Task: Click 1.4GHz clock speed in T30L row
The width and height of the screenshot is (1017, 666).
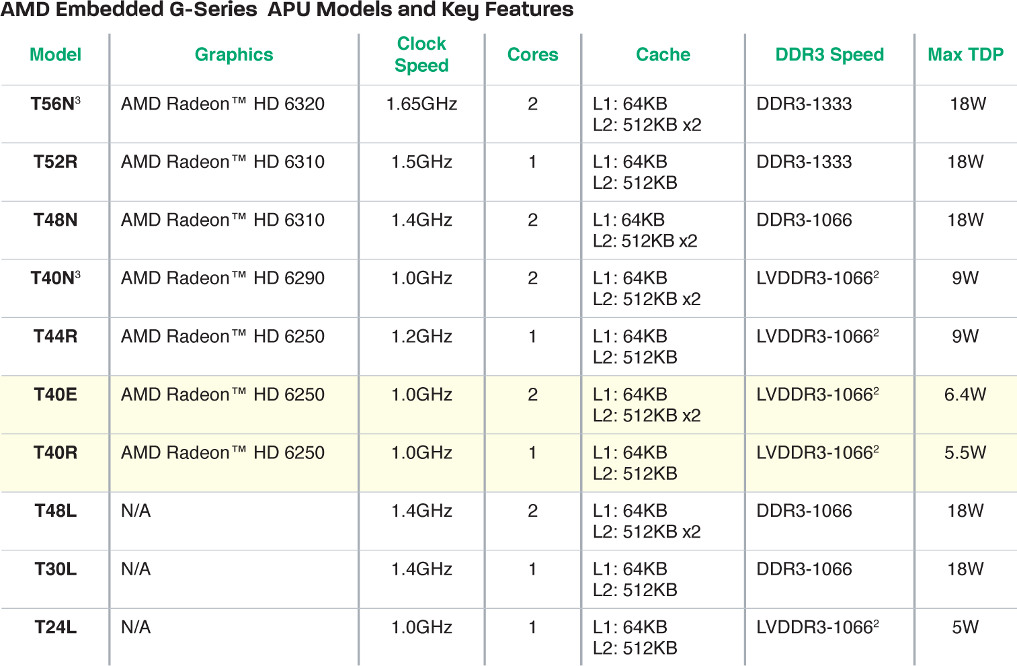Action: pos(421,569)
